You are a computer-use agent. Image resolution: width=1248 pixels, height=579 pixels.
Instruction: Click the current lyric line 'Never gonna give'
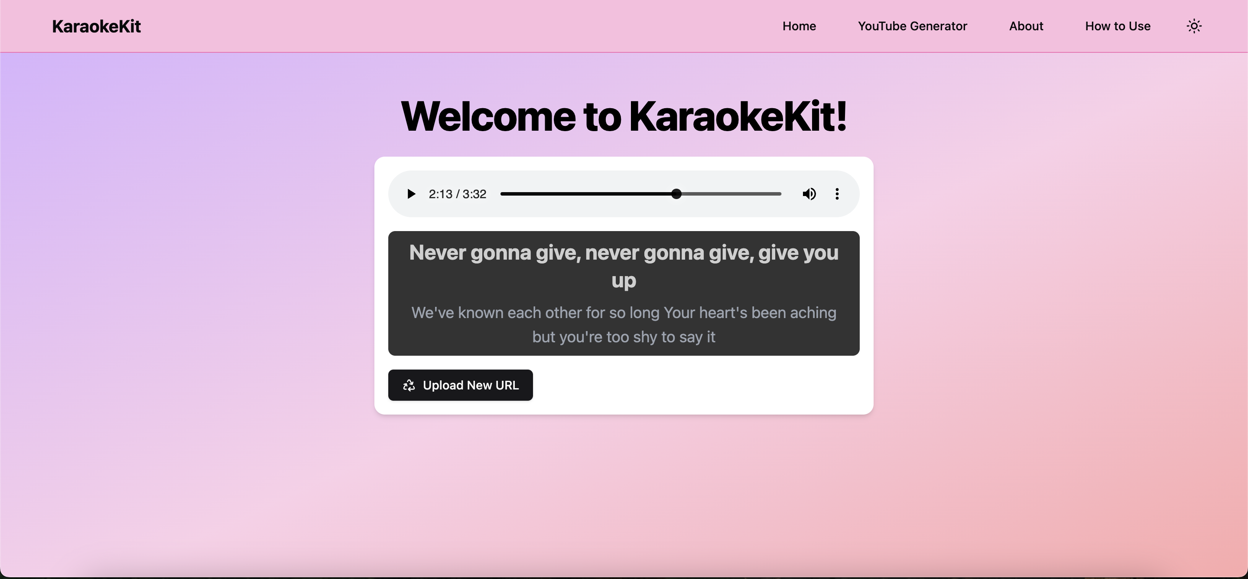[x=623, y=253]
